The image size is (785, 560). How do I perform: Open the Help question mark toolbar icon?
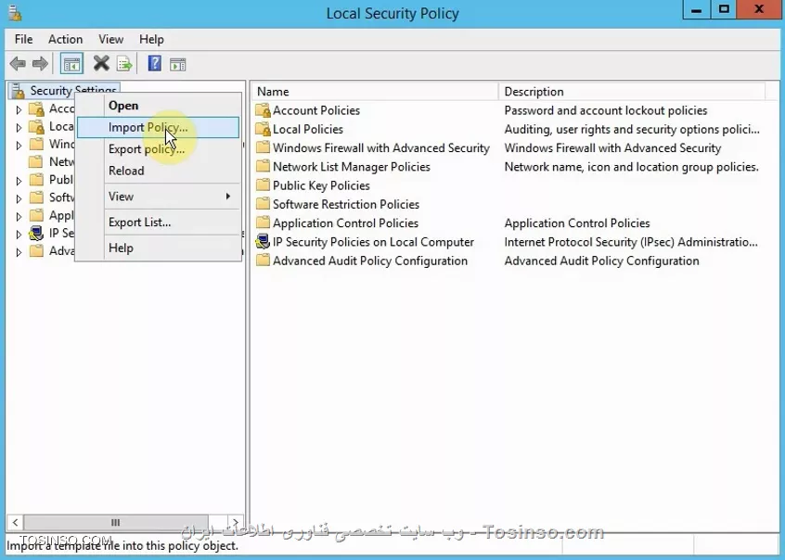click(x=155, y=64)
